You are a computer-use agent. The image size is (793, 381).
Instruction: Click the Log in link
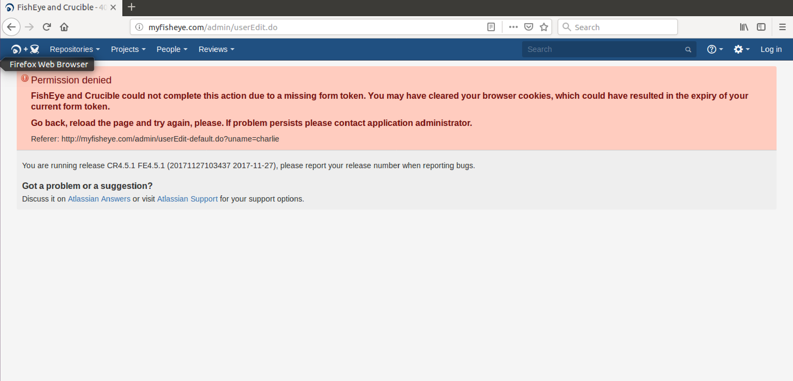pyautogui.click(x=771, y=49)
